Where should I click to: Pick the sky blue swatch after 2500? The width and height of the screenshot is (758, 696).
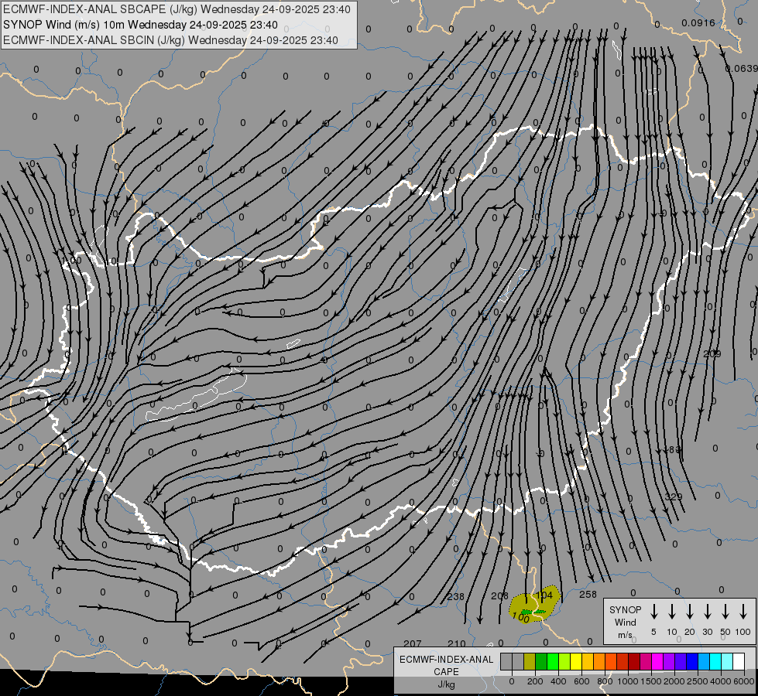point(705,661)
